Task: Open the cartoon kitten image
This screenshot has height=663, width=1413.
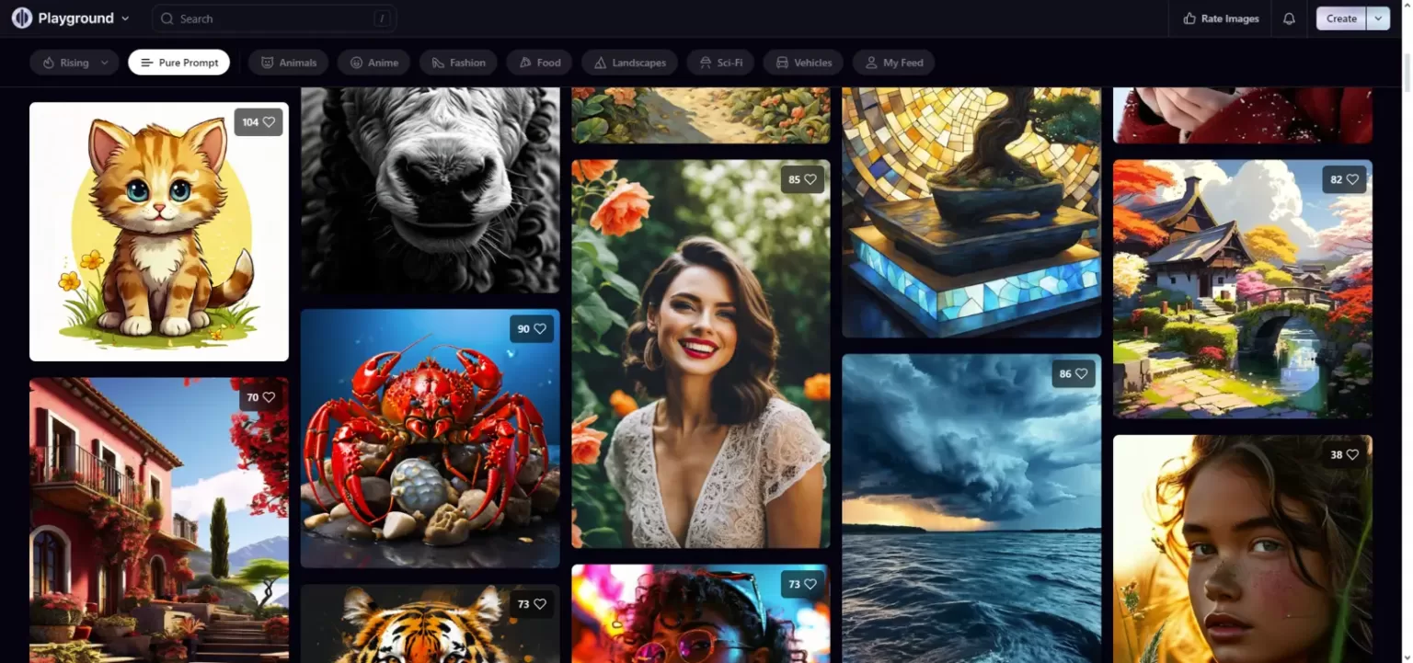Action: coord(159,232)
